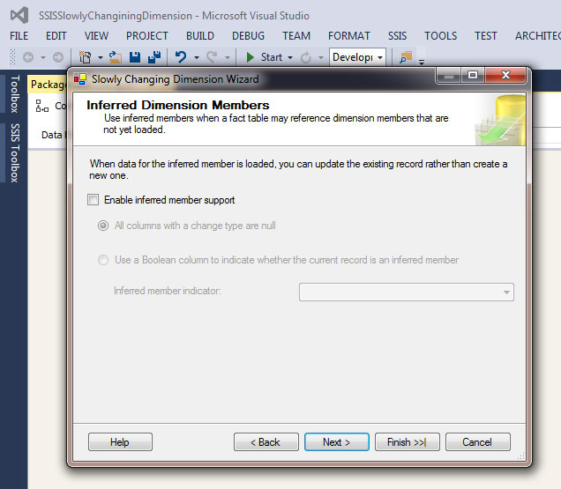Screen dimensions: 561x489
Task: Expand the Start button dropdown arrow
Action: [x=290, y=57]
